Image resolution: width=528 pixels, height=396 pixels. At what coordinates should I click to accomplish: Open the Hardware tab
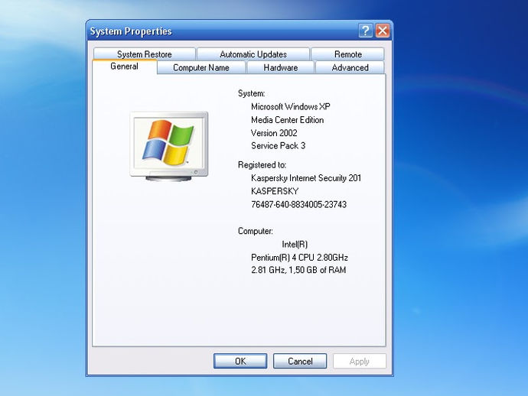[281, 67]
